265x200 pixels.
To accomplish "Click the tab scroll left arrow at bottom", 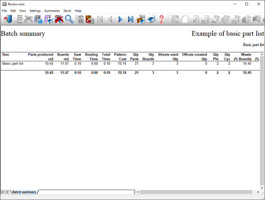I will pyautogui.click(x=3, y=192).
